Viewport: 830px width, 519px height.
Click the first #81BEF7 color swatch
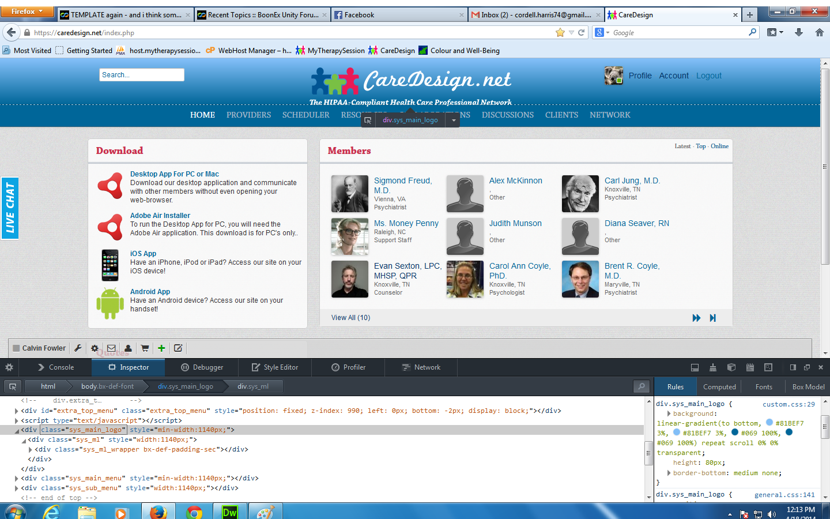[769, 423]
